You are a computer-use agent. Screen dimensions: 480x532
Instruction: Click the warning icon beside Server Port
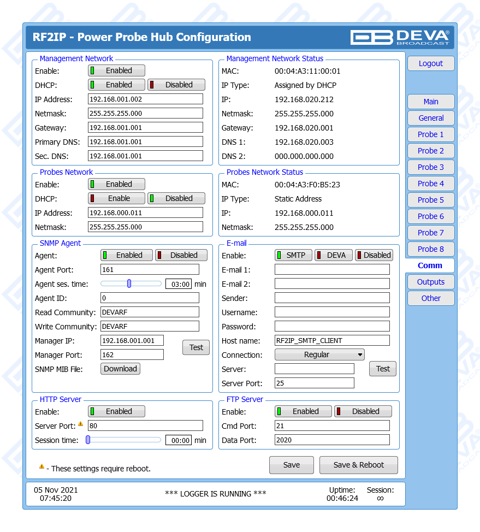coord(80,424)
